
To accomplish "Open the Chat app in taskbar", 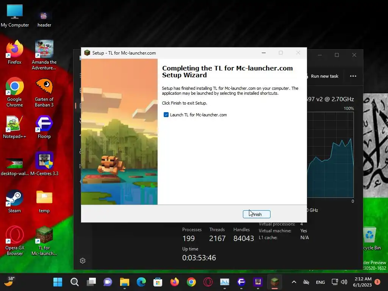I will (x=108, y=282).
